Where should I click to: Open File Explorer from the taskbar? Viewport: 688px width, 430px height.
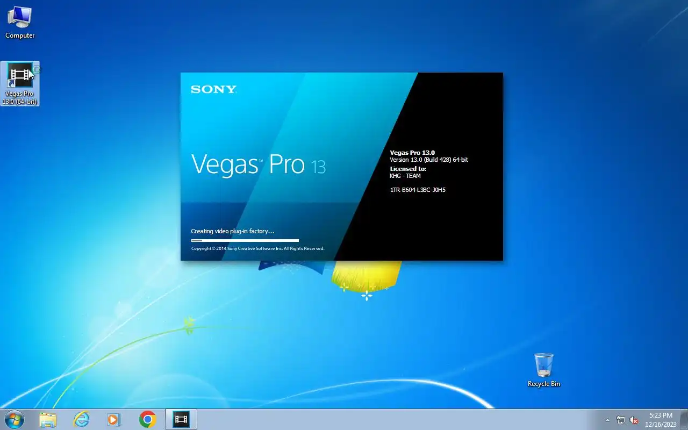click(x=48, y=419)
